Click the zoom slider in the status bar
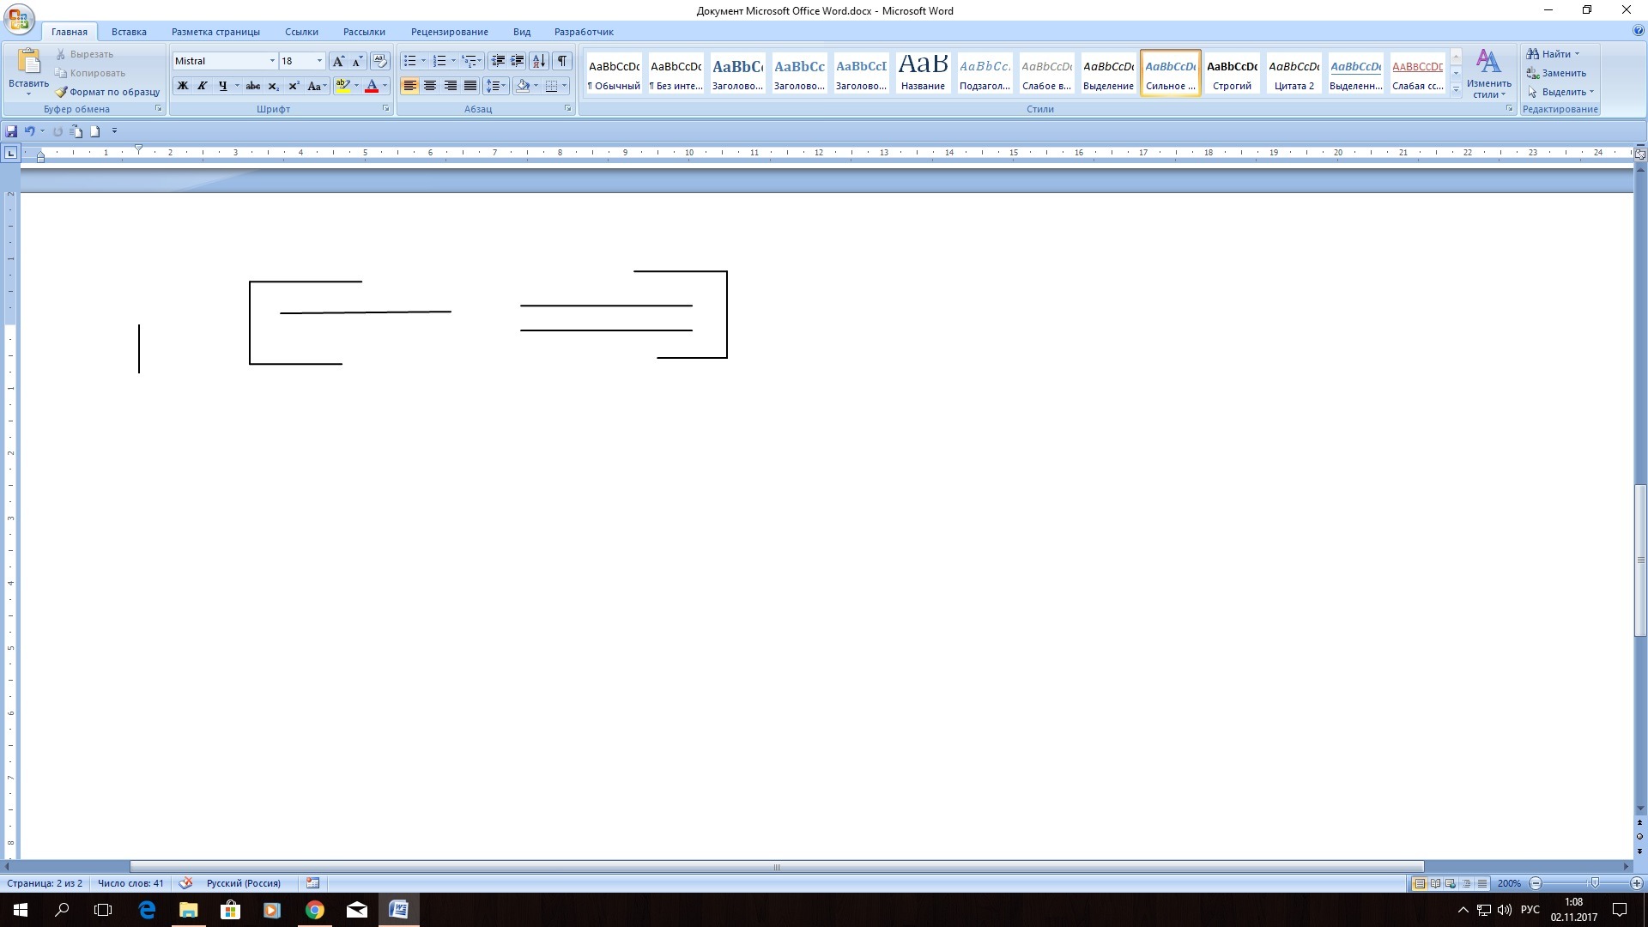This screenshot has width=1648, height=927. click(1594, 883)
